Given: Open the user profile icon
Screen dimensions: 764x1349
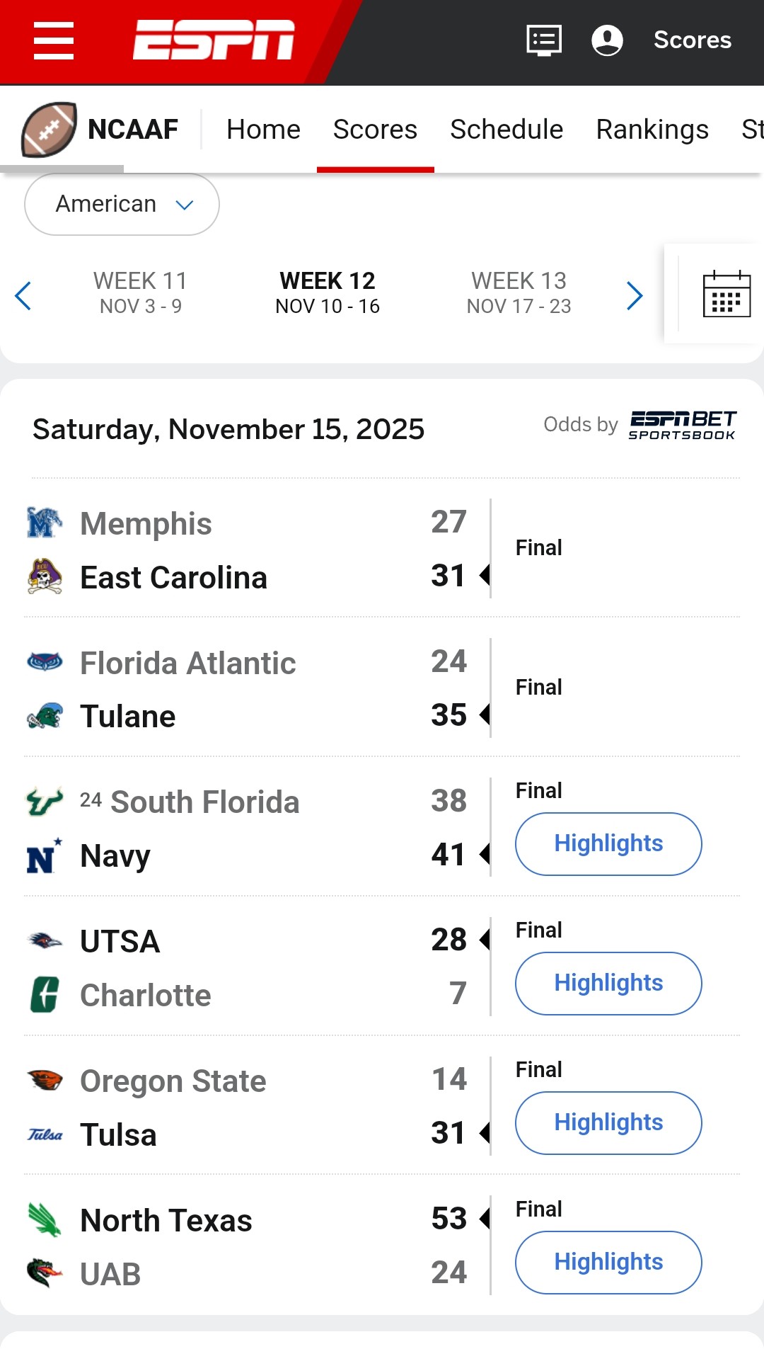Looking at the screenshot, I should coord(607,40).
